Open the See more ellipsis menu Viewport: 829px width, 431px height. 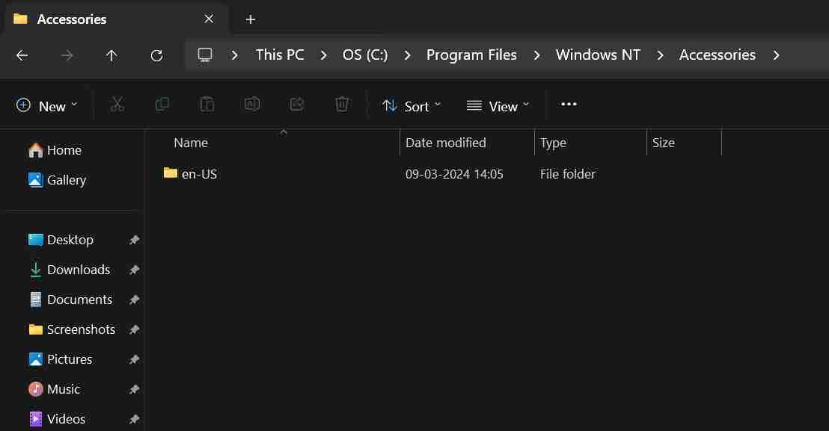569,105
